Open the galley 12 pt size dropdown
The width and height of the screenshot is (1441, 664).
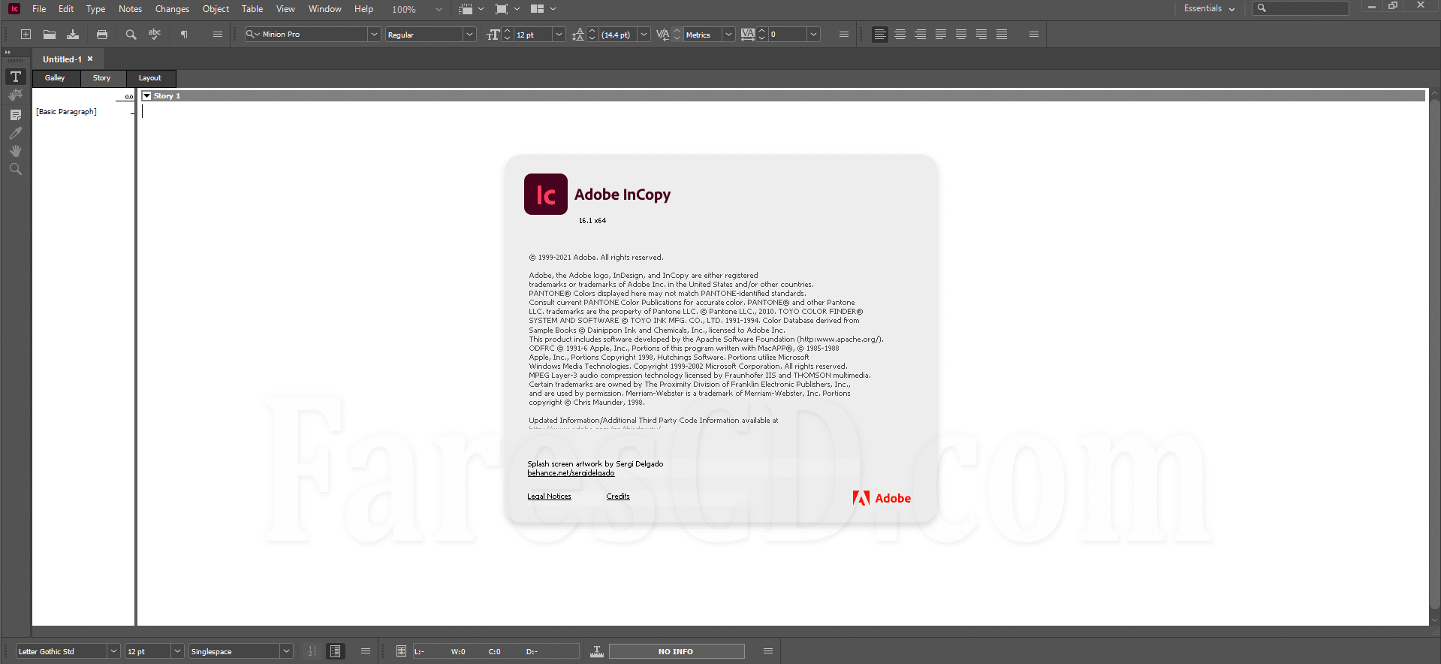pos(178,651)
